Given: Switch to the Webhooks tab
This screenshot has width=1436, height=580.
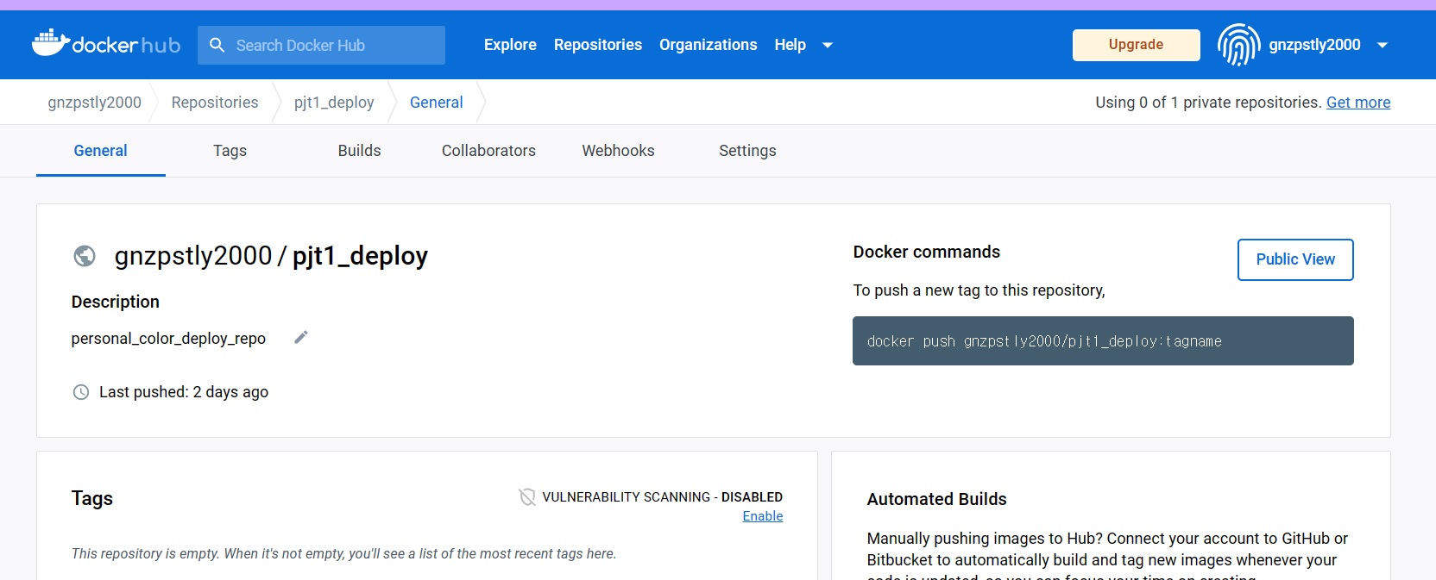Looking at the screenshot, I should [x=619, y=151].
